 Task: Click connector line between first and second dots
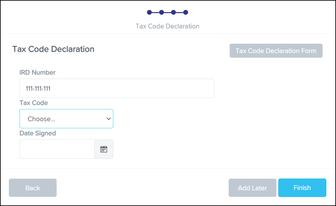point(155,12)
